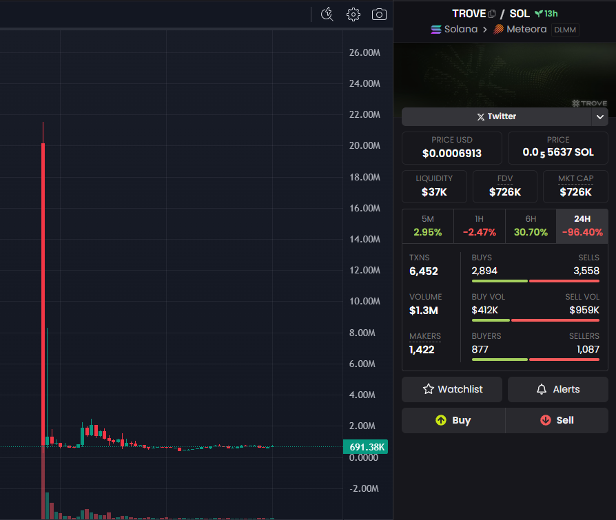The height and width of the screenshot is (520, 616).
Task: Click the PRICE in SOL value box
Action: [558, 147]
